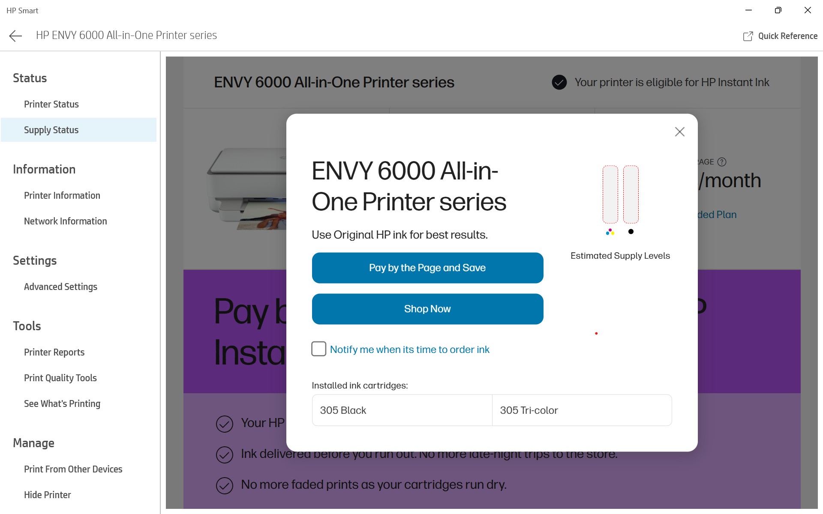Screen dimensions: 823x514
Task: Click the 'Shop Now' button
Action: pyautogui.click(x=427, y=308)
